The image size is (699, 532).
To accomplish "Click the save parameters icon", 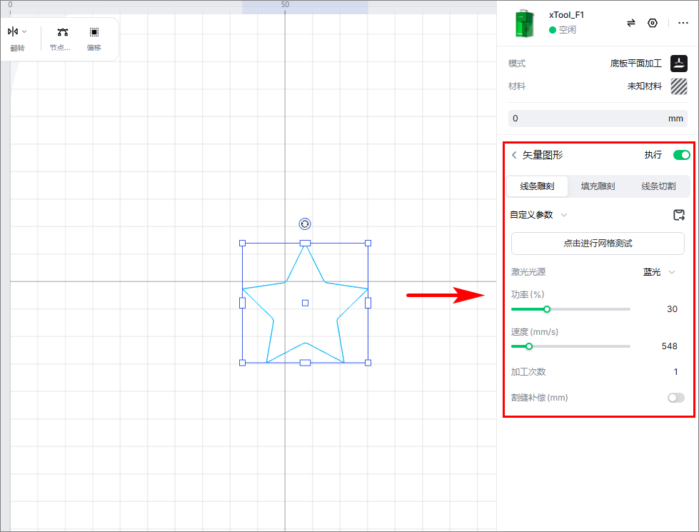I will (678, 215).
